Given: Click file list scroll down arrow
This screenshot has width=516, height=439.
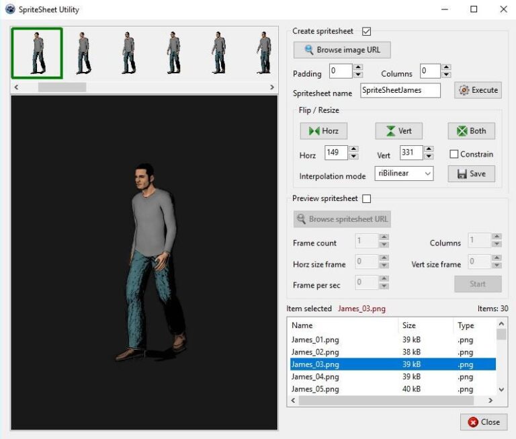Looking at the screenshot, I should [x=501, y=390].
